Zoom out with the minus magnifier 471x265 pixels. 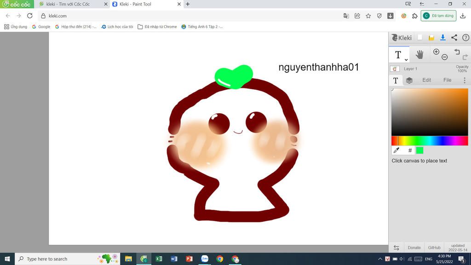[445, 57]
